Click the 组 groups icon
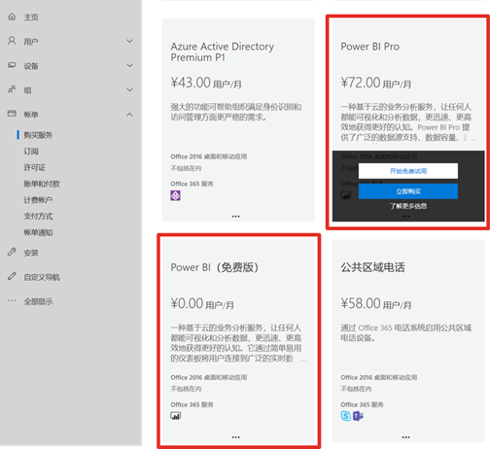Image resolution: width=490 pixels, height=449 pixels. pos(12,89)
